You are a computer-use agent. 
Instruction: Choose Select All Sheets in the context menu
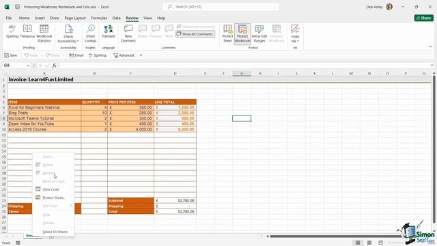pyautogui.click(x=53, y=232)
